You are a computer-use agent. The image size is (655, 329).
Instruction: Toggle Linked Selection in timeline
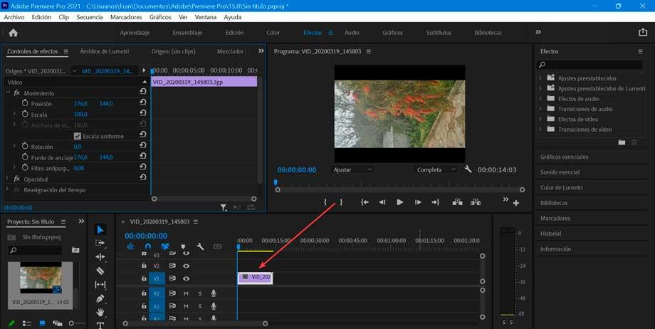click(x=165, y=246)
